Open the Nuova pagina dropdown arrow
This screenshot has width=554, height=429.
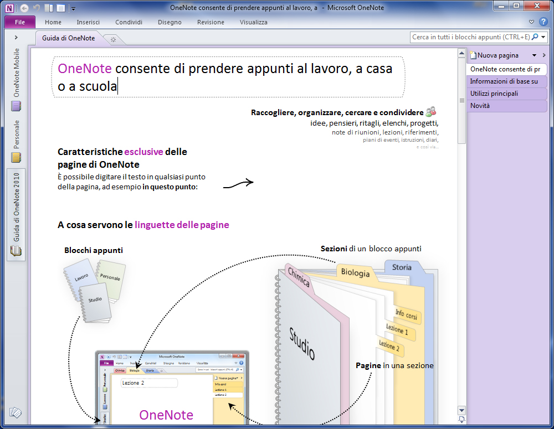(x=534, y=55)
